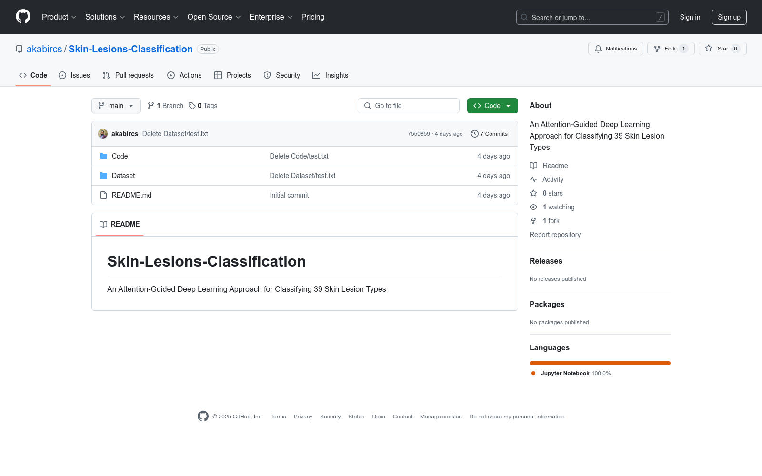
Task: Switch to the Pull requests tab
Action: pyautogui.click(x=128, y=75)
